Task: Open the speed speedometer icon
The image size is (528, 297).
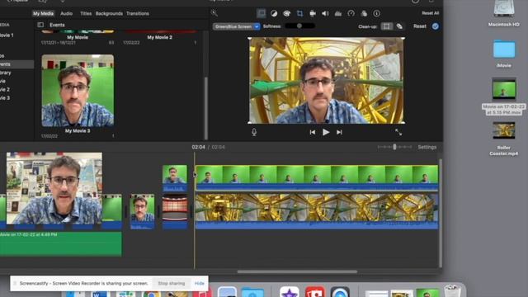Action: [351, 13]
